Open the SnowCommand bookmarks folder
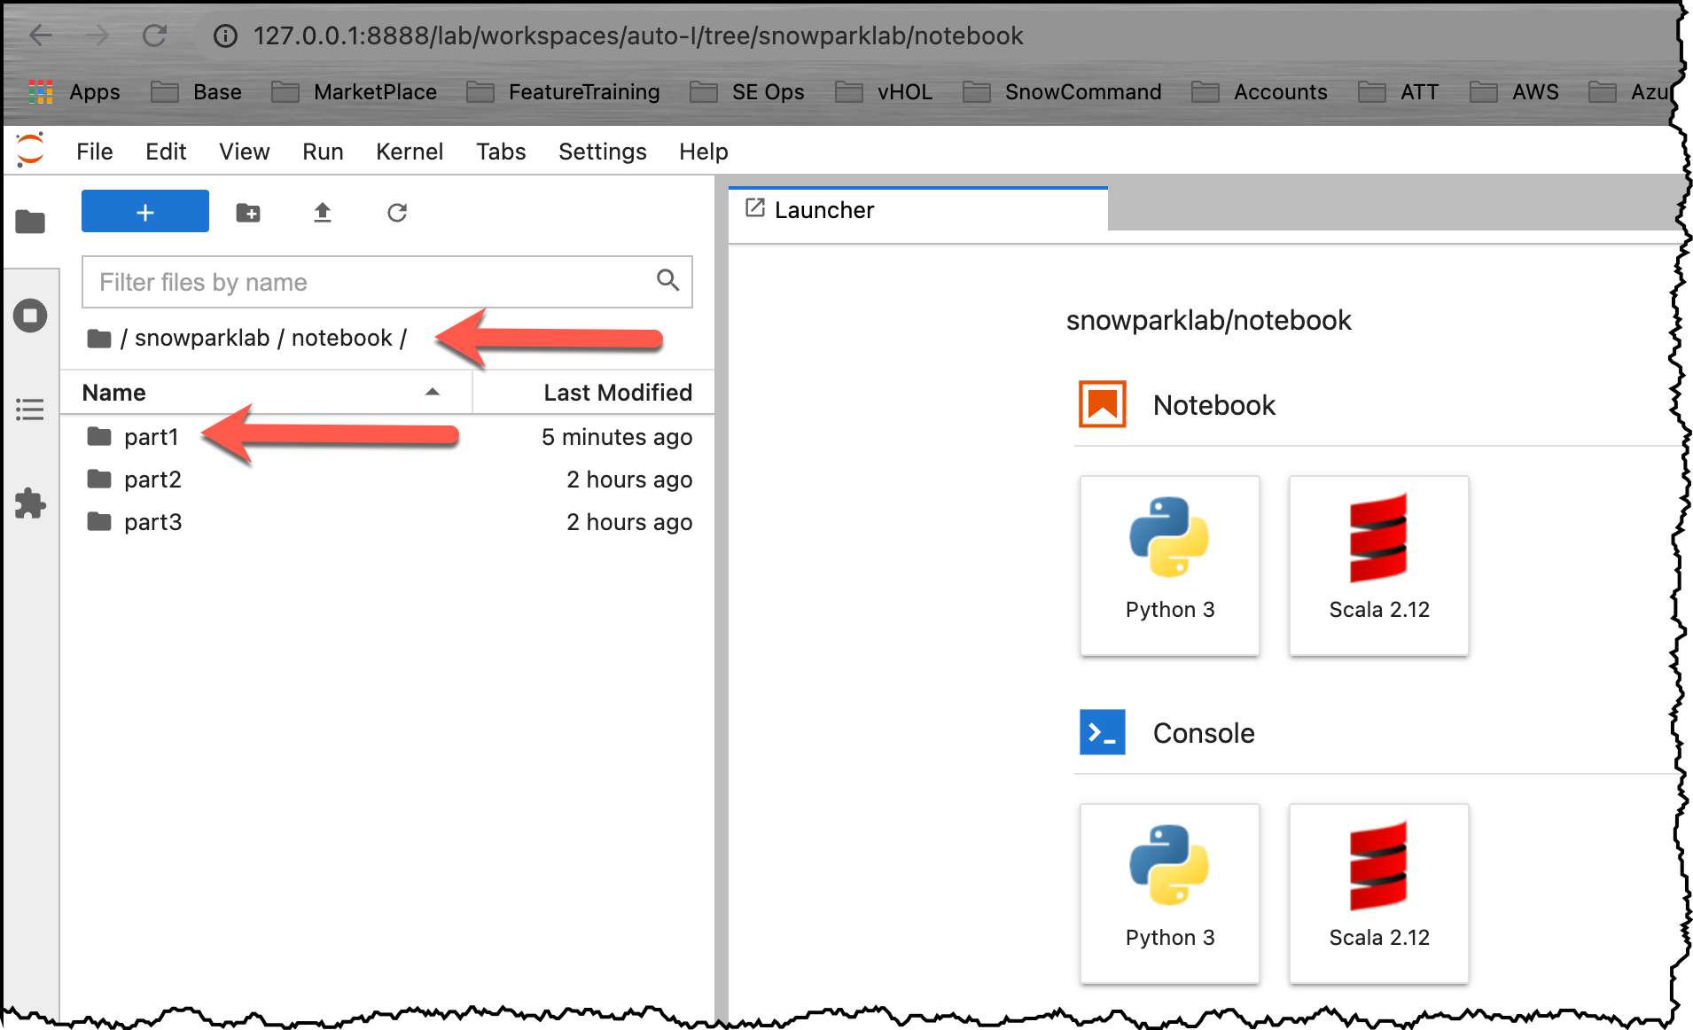Image resolution: width=1693 pixels, height=1030 pixels. 1062,92
